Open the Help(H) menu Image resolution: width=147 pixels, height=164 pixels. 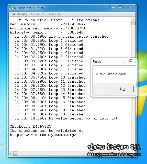point(54,14)
